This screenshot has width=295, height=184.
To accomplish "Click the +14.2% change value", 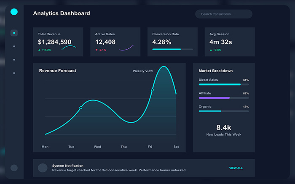I will [46, 50].
